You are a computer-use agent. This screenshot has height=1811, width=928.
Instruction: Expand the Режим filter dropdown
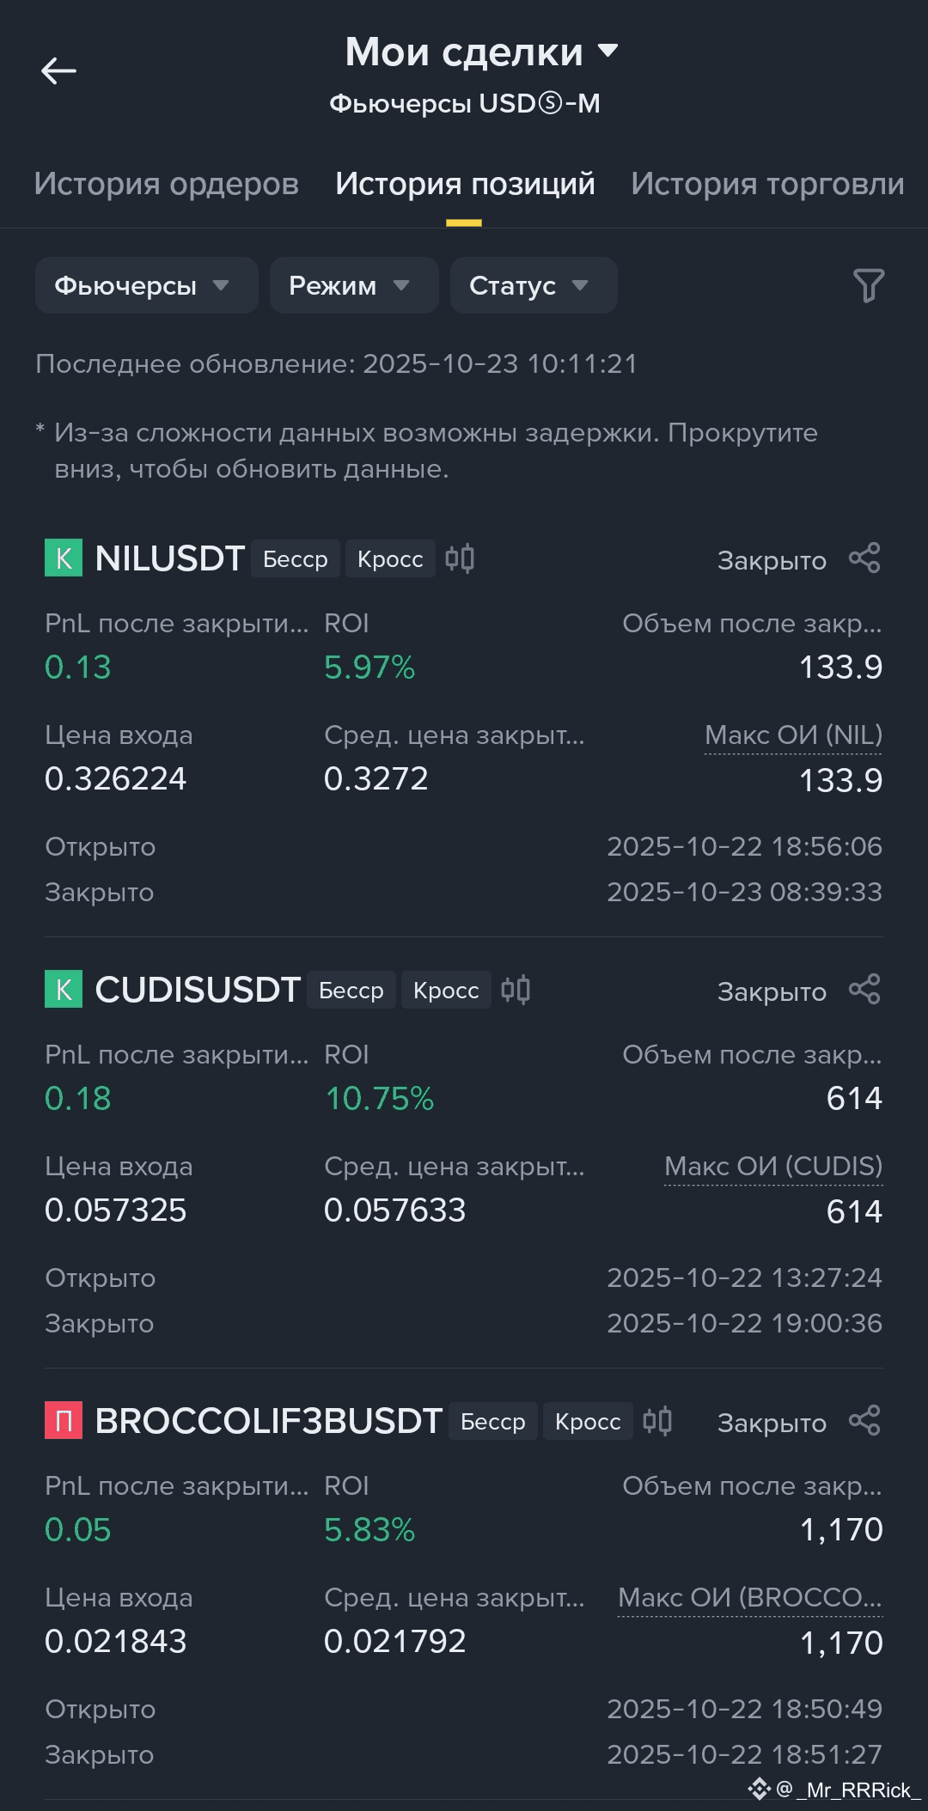tap(354, 285)
